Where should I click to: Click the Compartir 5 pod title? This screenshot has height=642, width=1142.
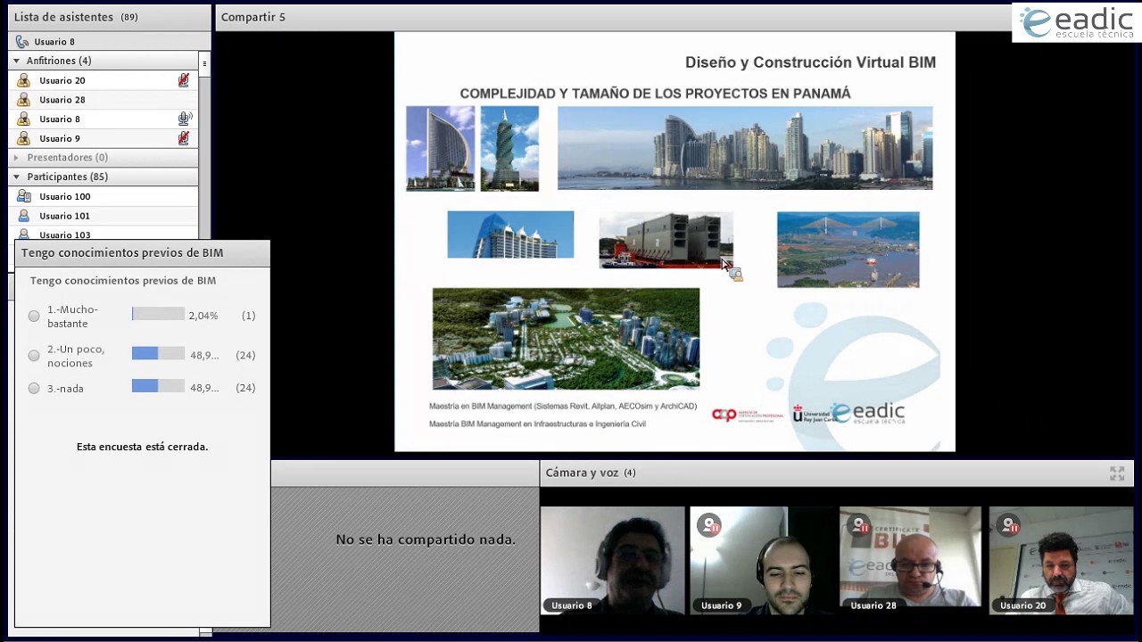coord(253,17)
